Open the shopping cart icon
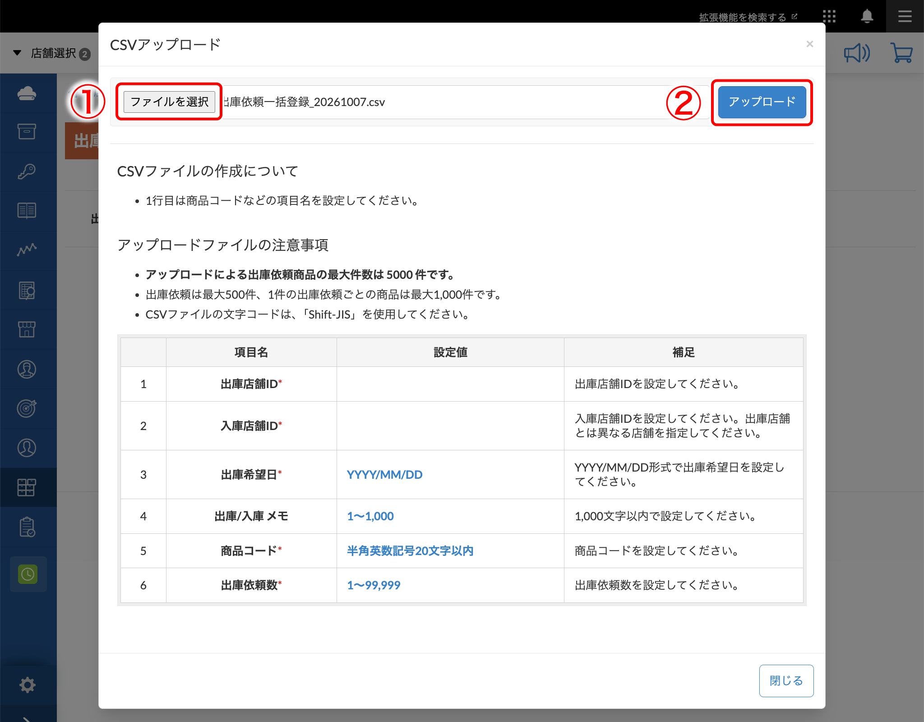Image resolution: width=924 pixels, height=722 pixels. [x=901, y=53]
